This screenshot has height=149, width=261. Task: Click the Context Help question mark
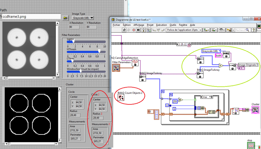(x=253, y=30)
